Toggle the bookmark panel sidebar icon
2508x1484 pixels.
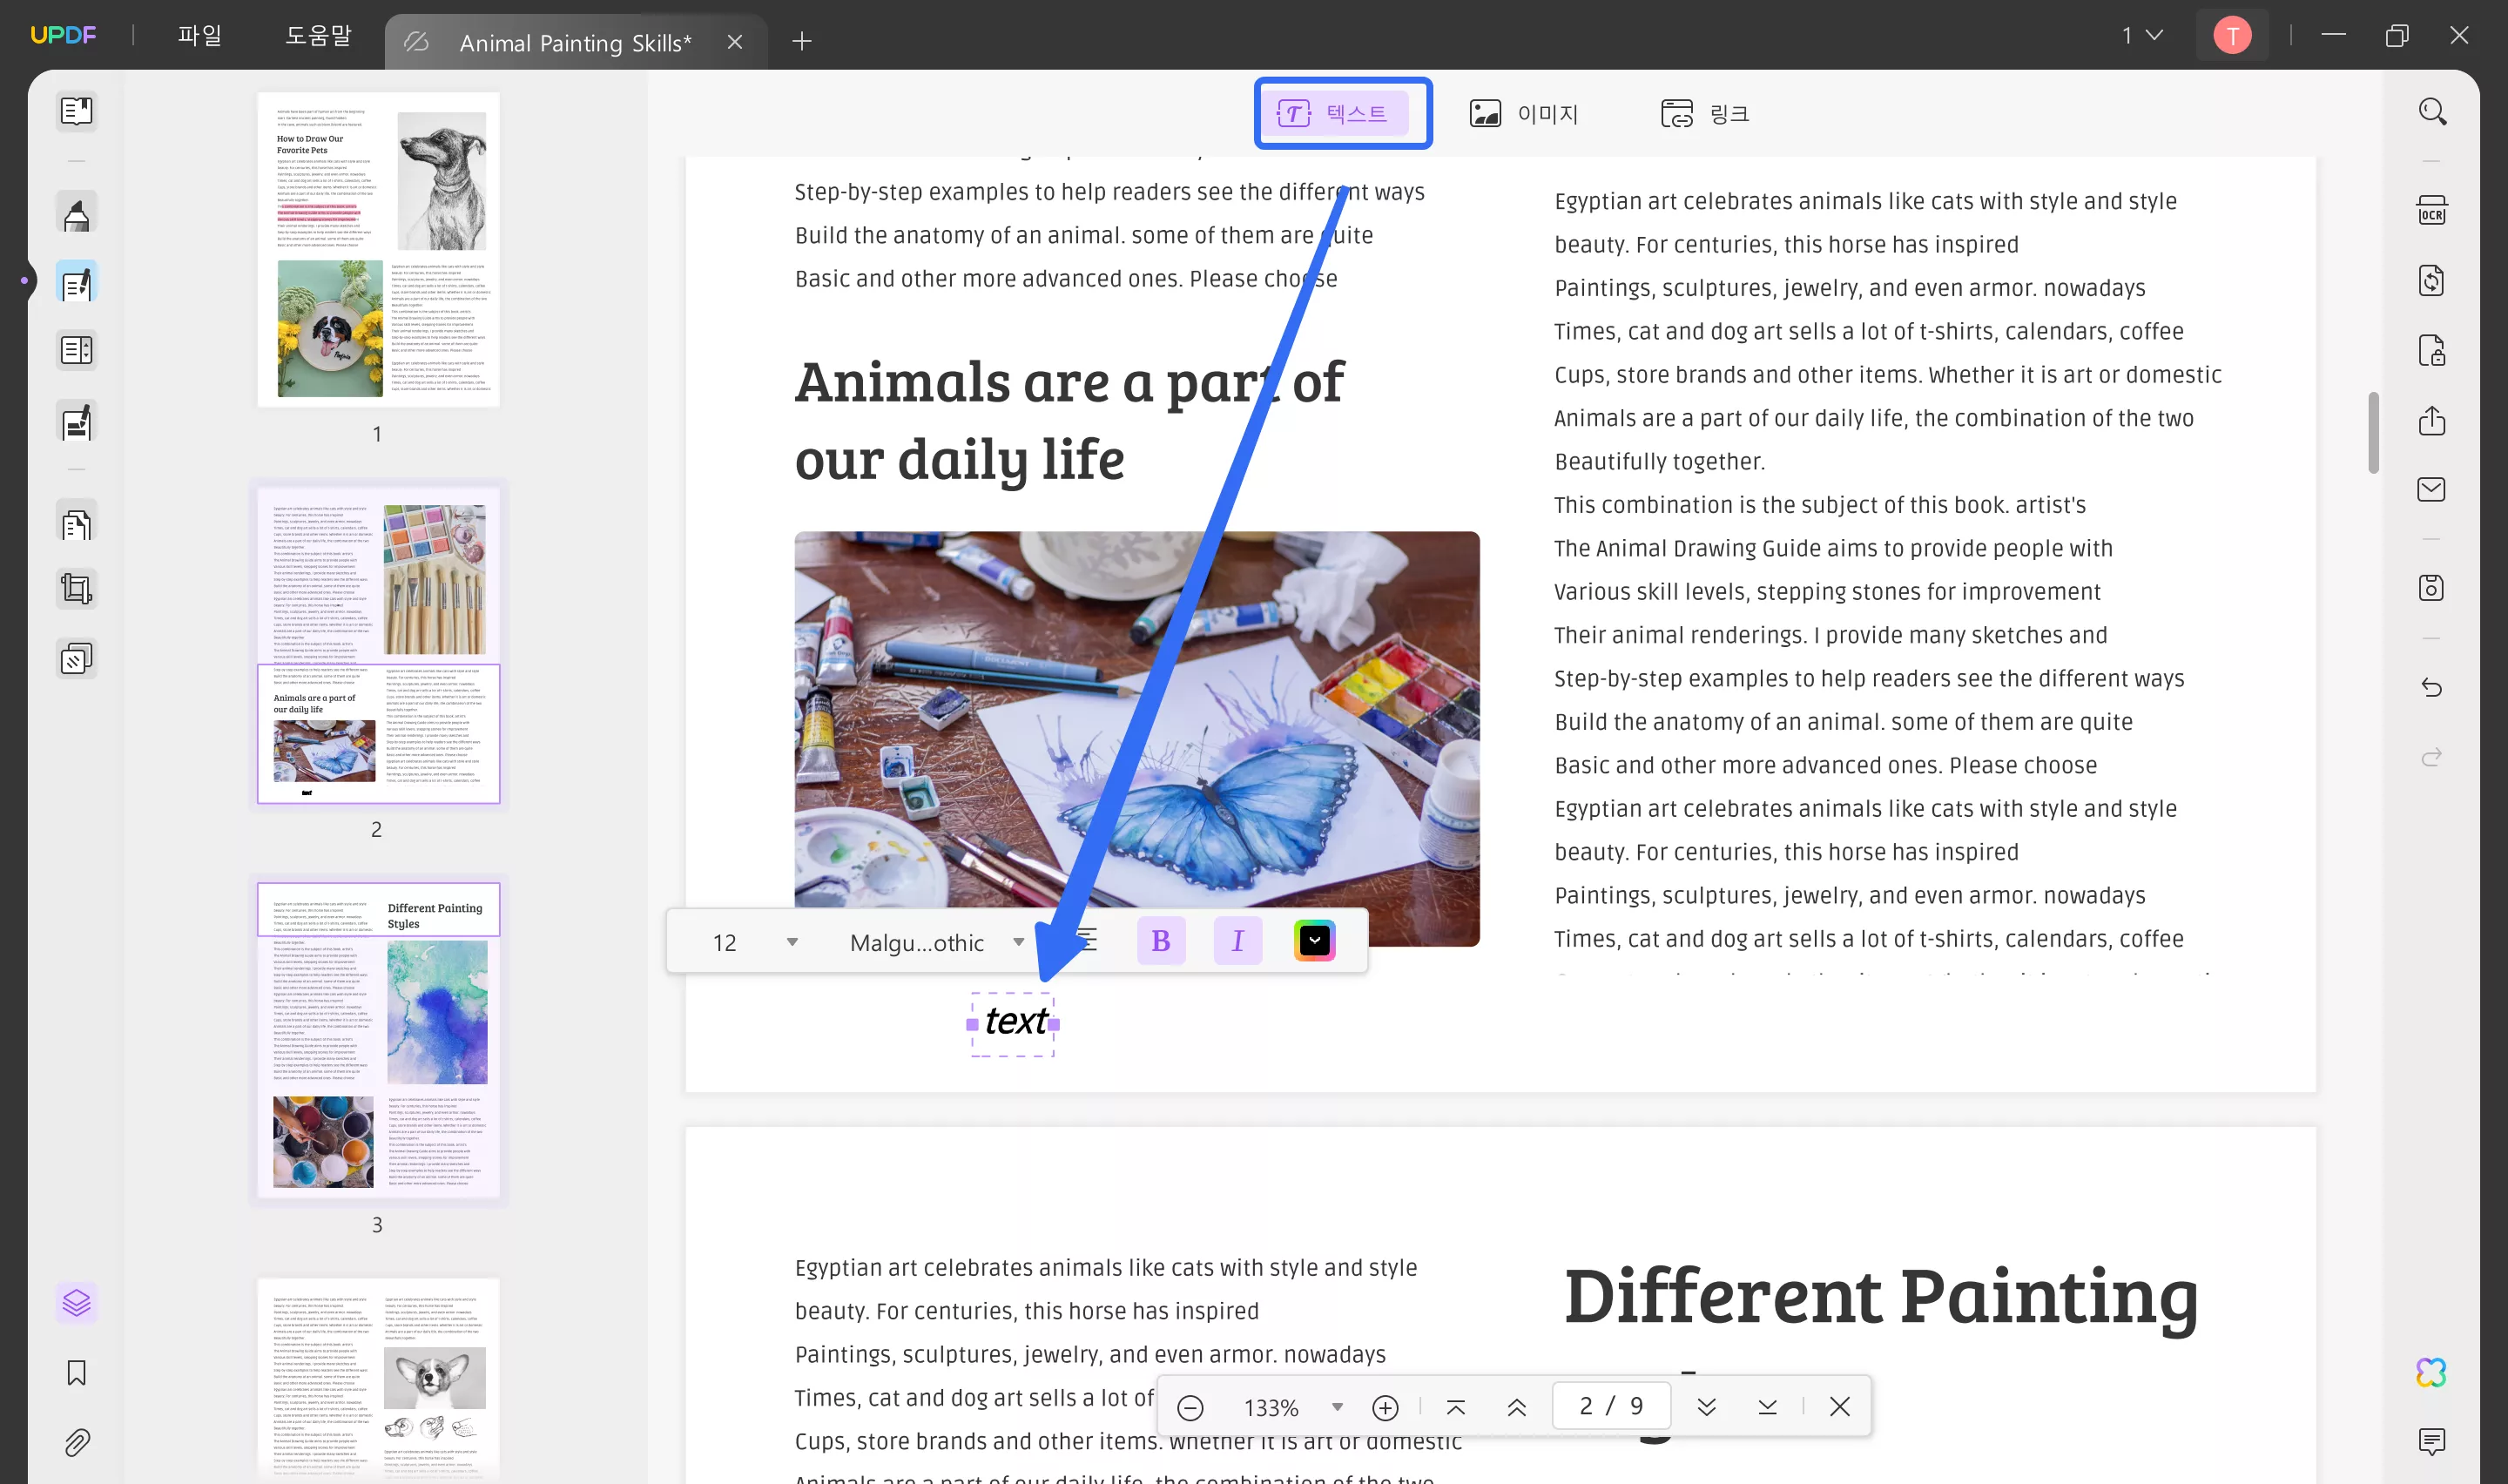76,1373
